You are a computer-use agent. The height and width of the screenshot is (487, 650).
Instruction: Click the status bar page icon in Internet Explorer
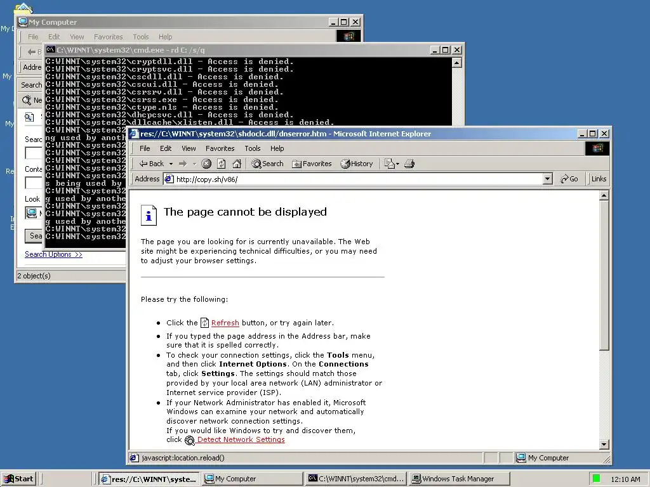134,458
